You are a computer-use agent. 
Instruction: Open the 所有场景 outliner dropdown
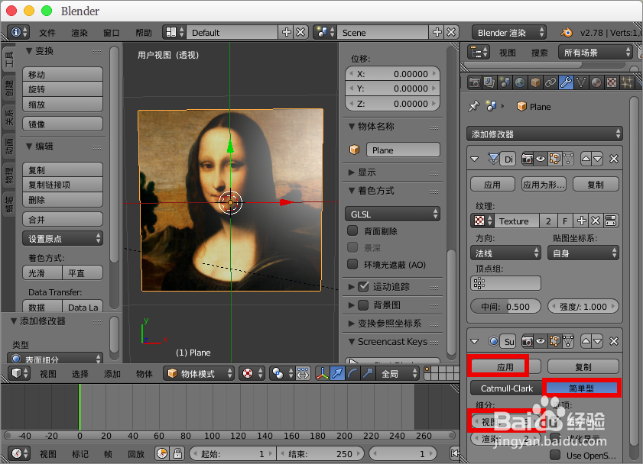(595, 53)
